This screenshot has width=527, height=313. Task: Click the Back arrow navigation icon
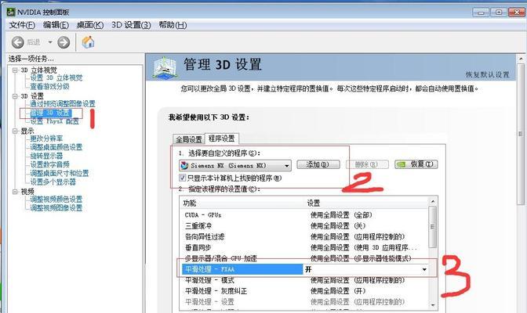[x=18, y=42]
